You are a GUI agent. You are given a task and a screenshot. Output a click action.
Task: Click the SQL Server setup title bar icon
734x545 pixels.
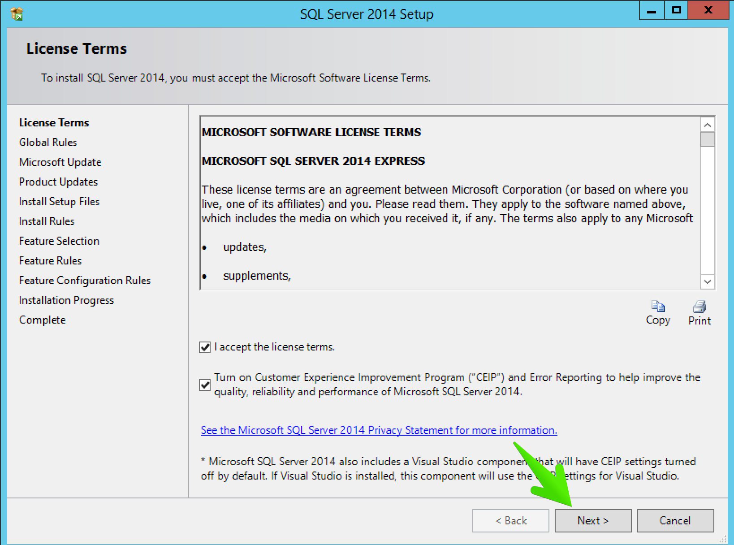[x=17, y=14]
